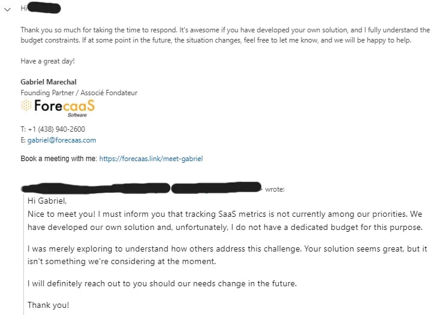Collapse the email message using the top-left chevron
Viewport: 443px width, 315px height.
[x=7, y=8]
